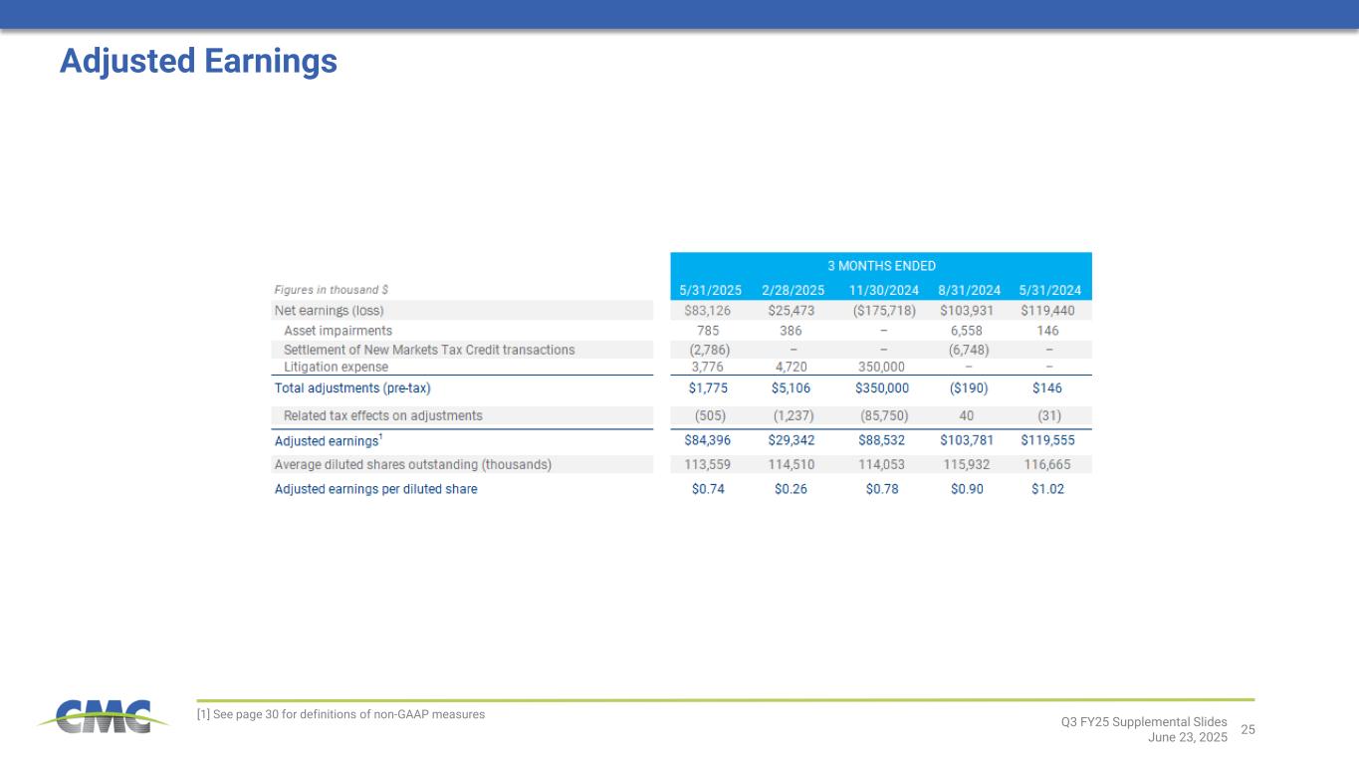Screen dimensions: 1359x765
Task: Click the net earnings value $119,440
Action: (x=1048, y=310)
